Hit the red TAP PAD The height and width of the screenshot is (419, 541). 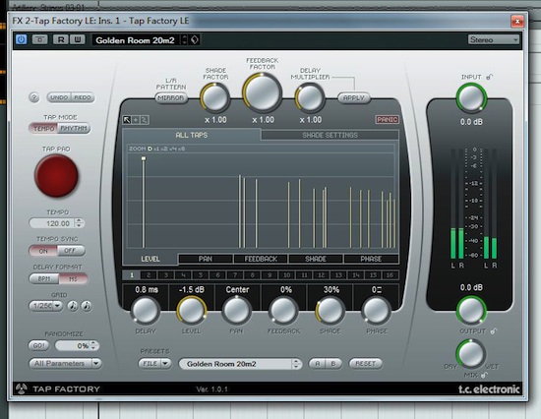click(x=56, y=176)
